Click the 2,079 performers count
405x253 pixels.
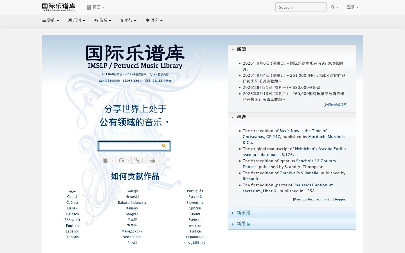tap(159, 74)
